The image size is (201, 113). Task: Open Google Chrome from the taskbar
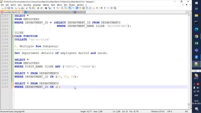(x=196, y=36)
